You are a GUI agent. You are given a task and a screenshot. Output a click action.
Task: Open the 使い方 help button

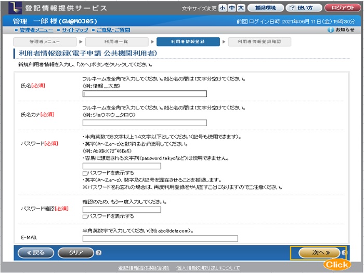[304, 8]
